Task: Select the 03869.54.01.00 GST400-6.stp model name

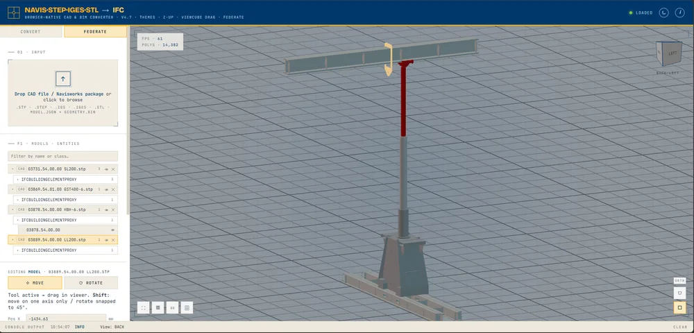Action: pyautogui.click(x=60, y=189)
